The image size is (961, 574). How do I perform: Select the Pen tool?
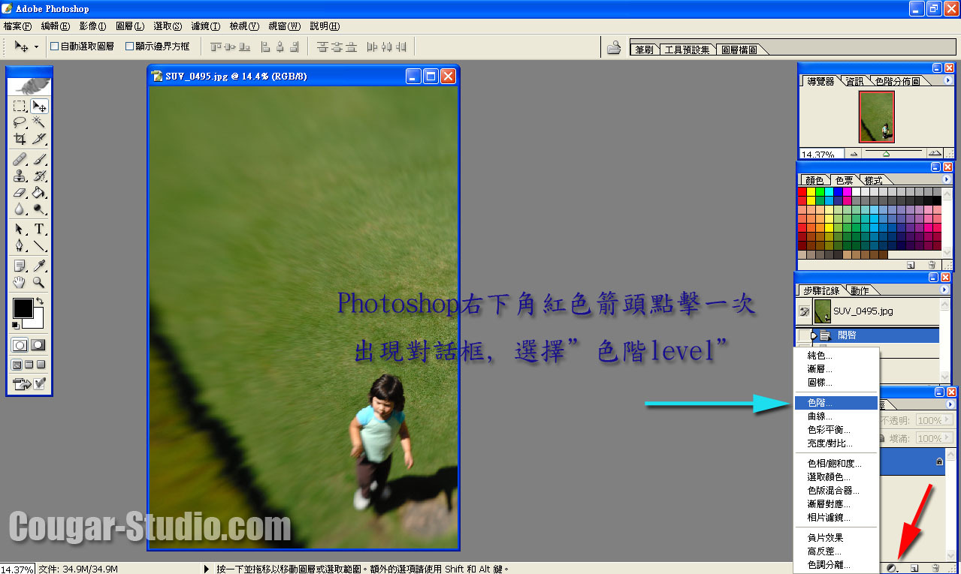(x=20, y=245)
